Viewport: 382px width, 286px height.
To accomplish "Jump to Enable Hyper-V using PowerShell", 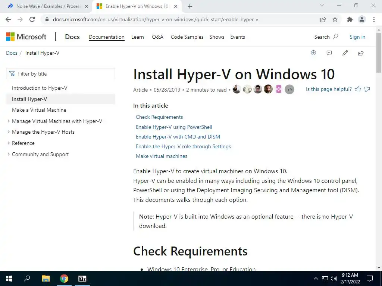I will pos(174,127).
